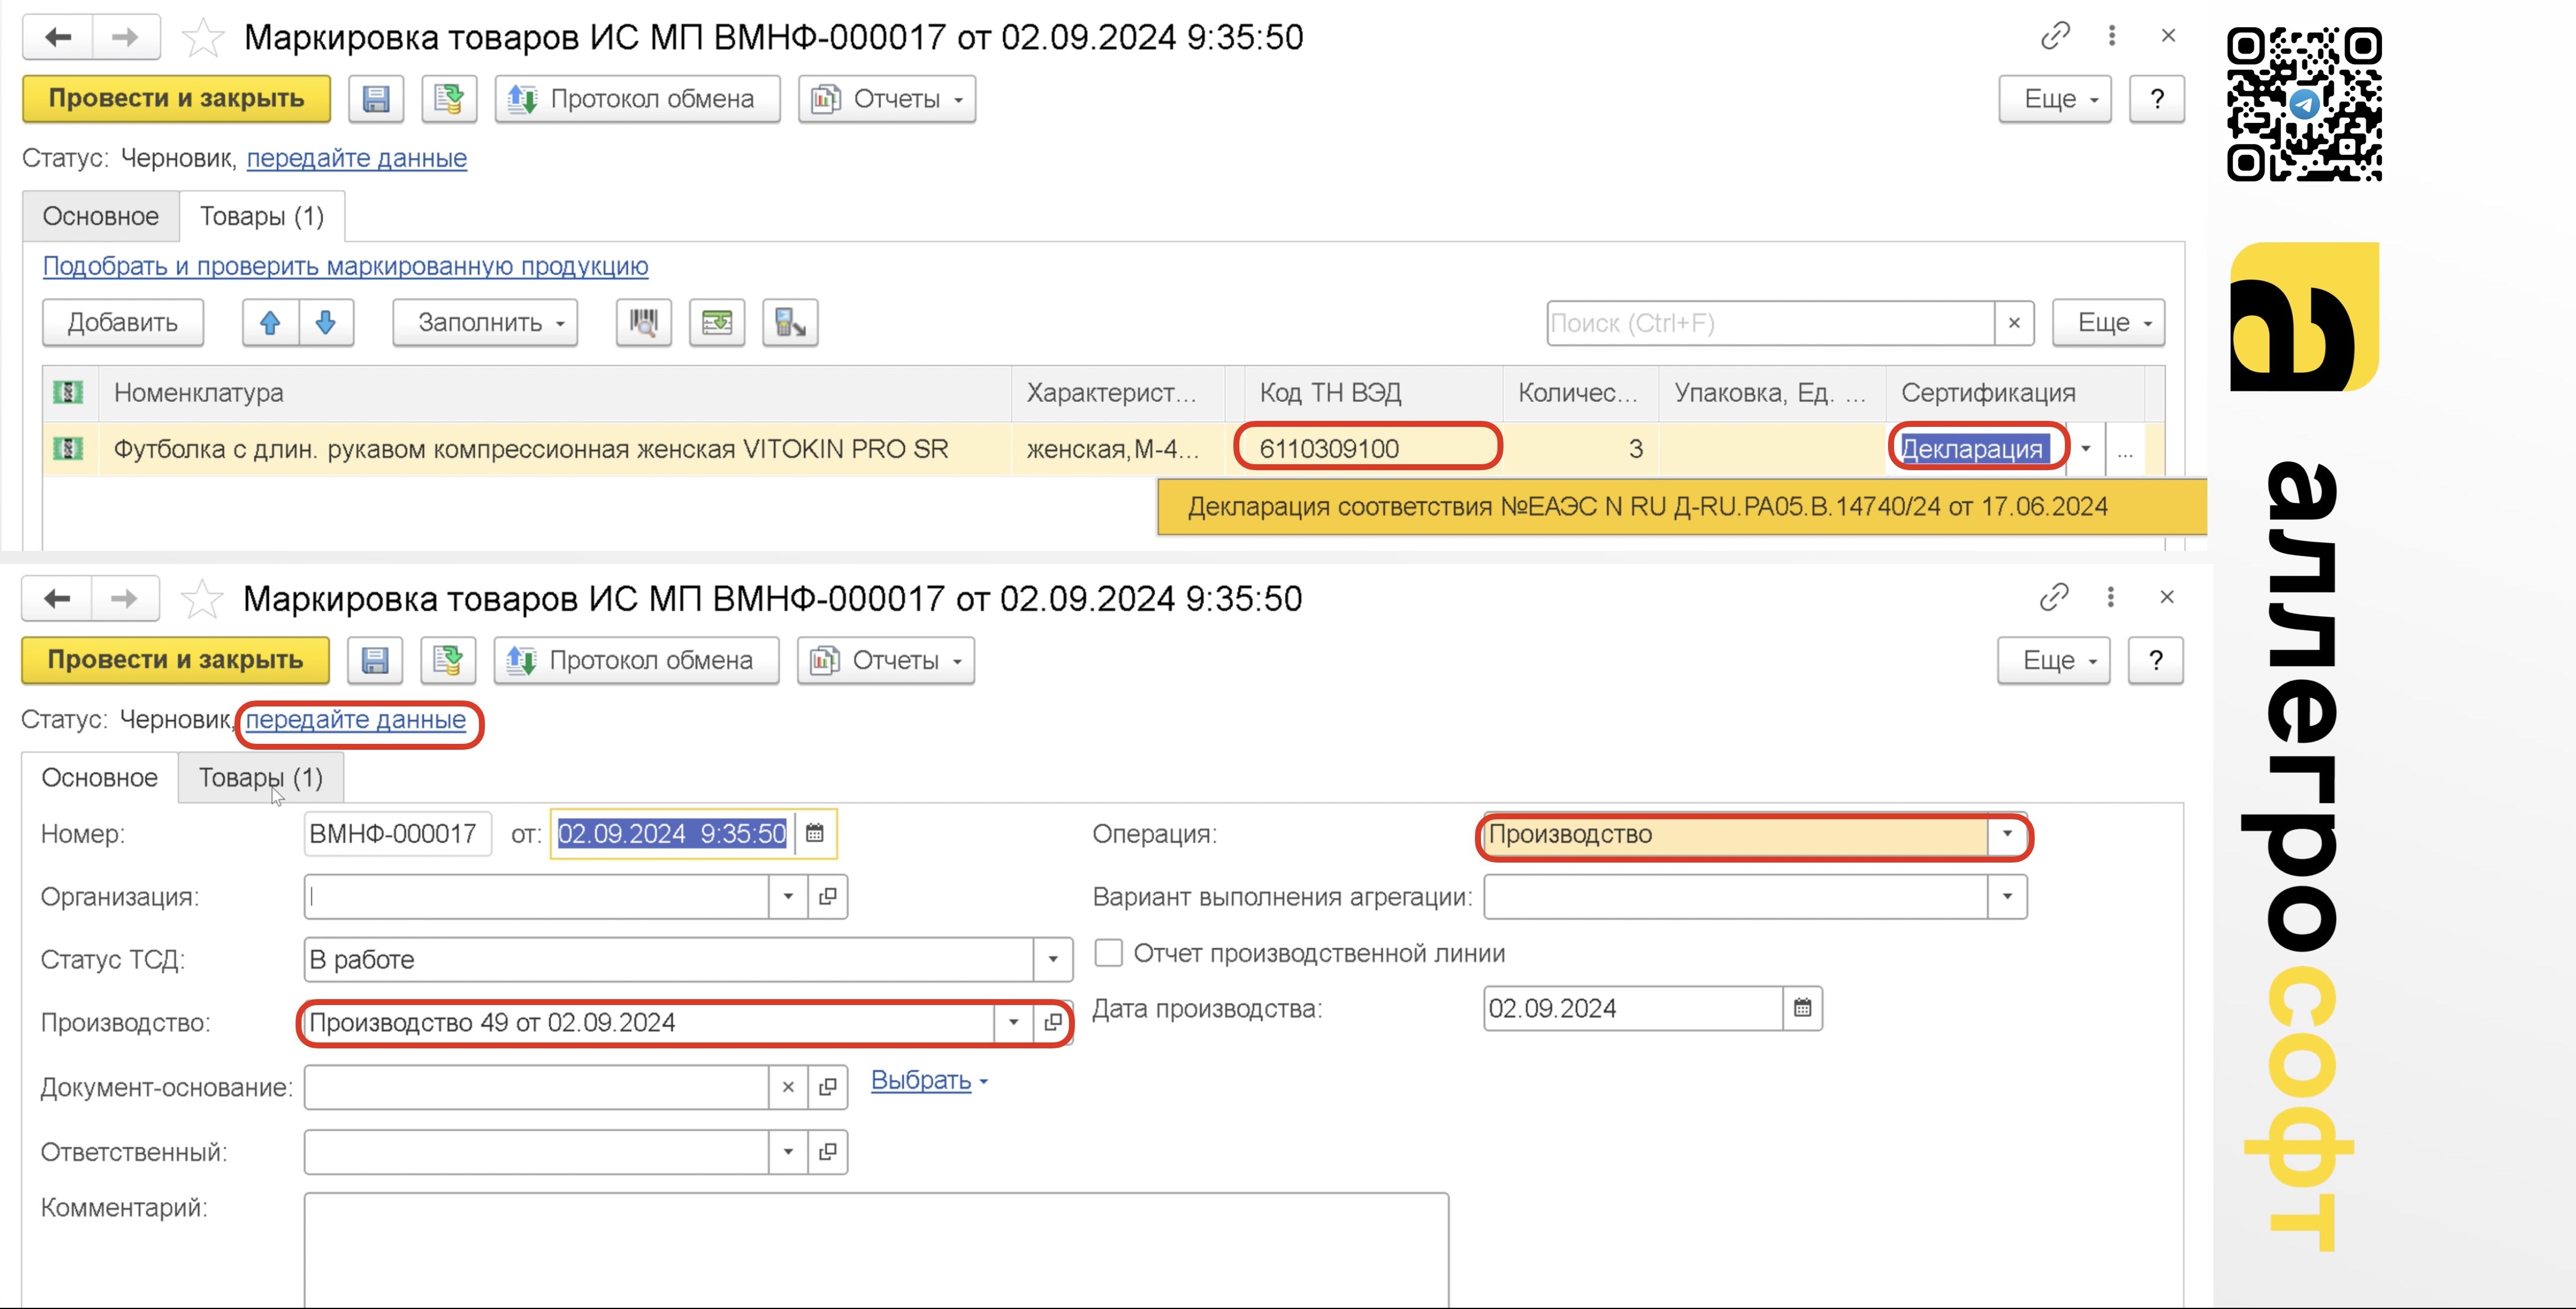
Task: Open three-dot menu in lower window header
Action: [x=2111, y=597]
